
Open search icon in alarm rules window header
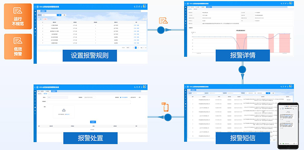(135, 6)
